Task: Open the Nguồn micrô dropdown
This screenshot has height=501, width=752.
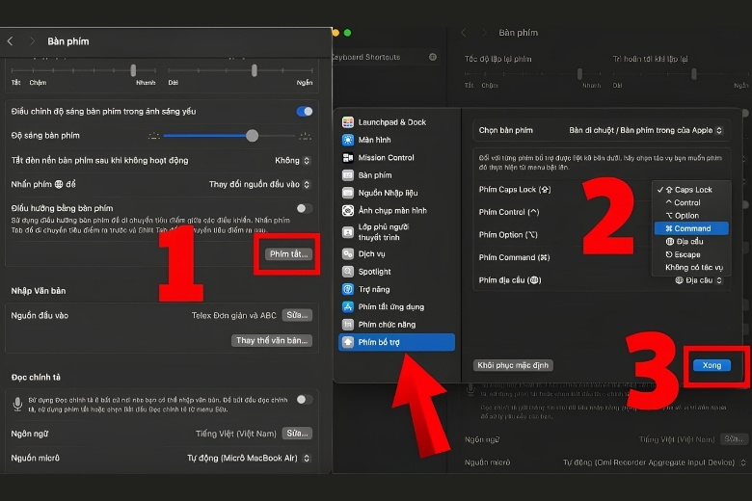Action: point(249,458)
